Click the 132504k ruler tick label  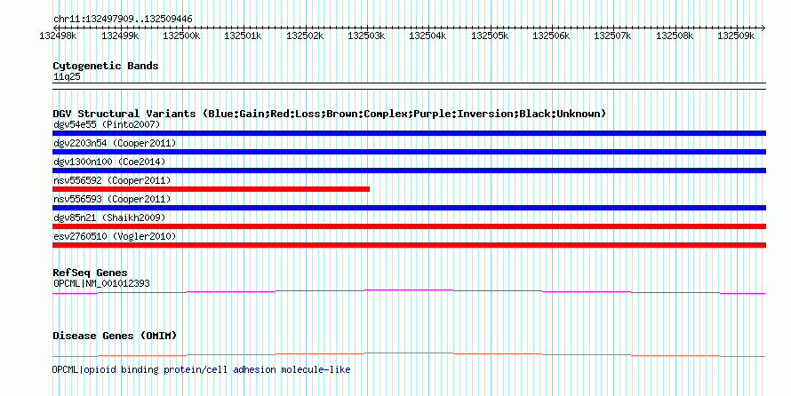(427, 36)
